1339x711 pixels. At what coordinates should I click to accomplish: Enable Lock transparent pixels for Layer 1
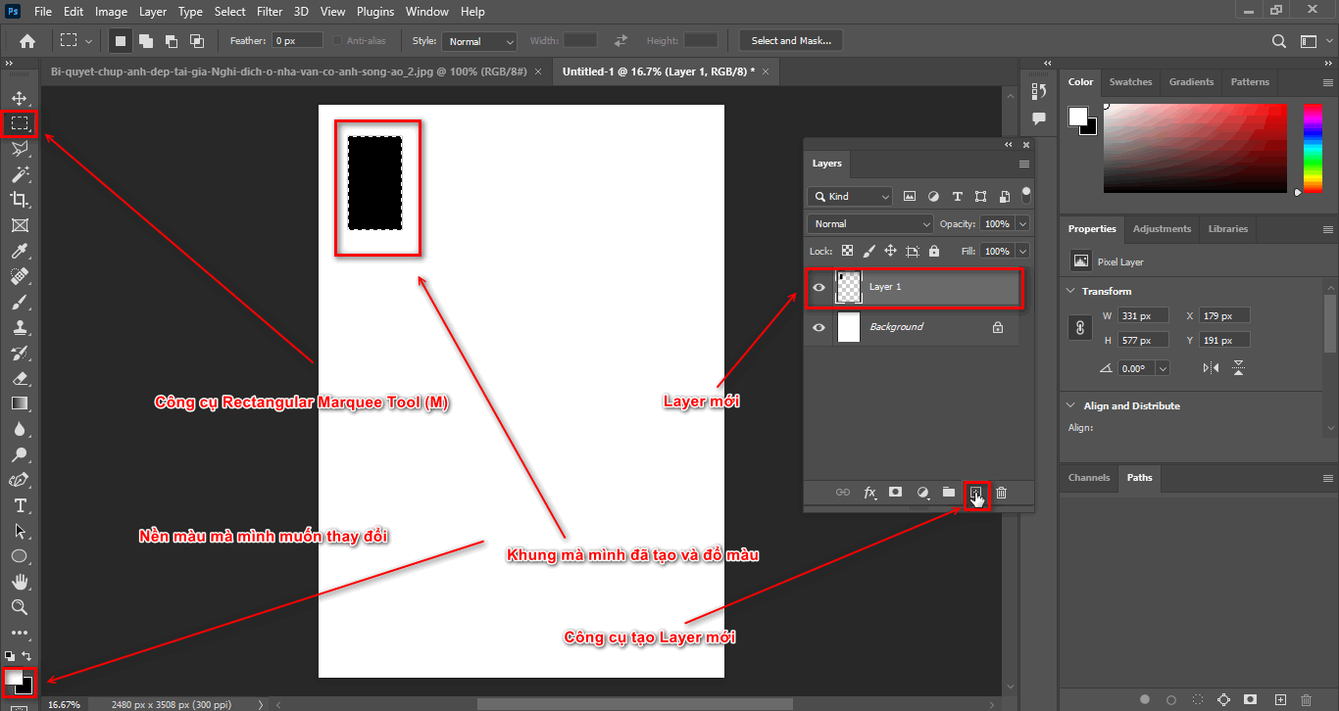[x=847, y=251]
